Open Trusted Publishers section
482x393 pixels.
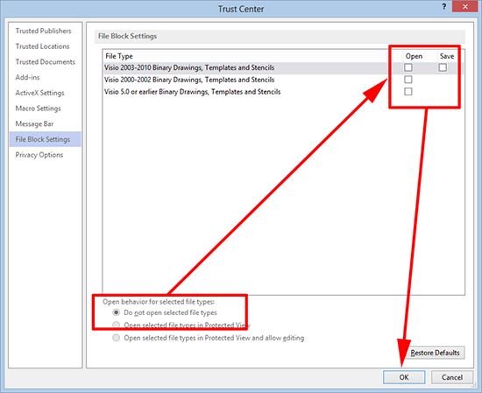point(43,31)
